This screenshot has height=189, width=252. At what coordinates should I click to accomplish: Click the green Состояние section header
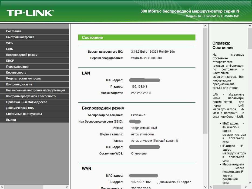coord(137,38)
